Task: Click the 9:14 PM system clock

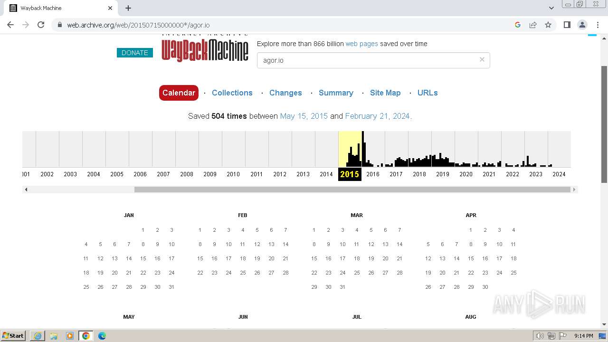Action: pos(583,336)
